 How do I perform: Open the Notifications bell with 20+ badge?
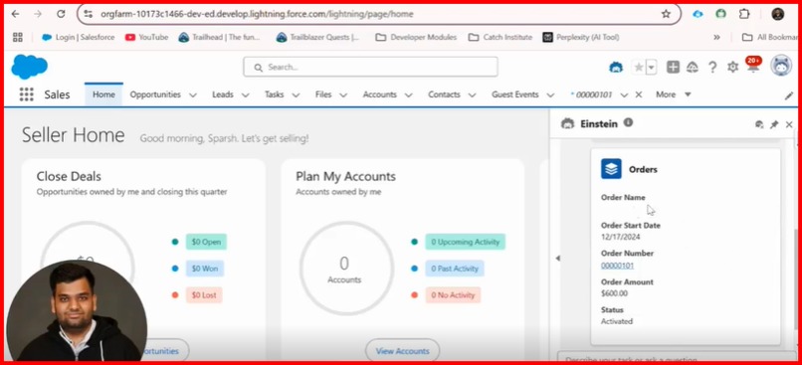[753, 65]
